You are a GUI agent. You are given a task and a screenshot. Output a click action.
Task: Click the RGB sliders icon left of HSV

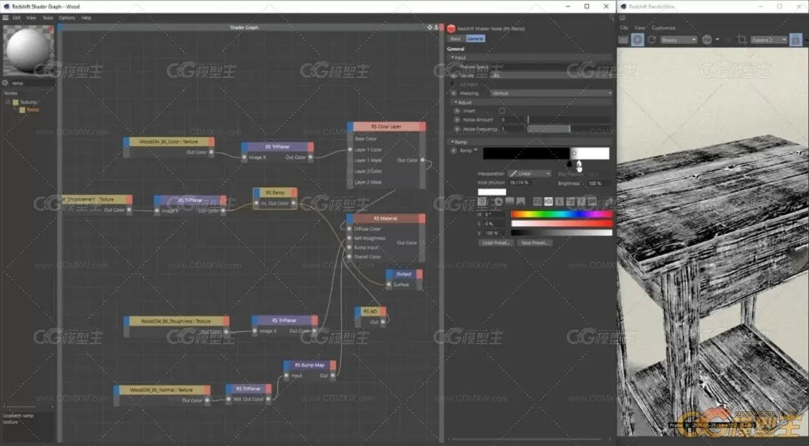point(536,202)
